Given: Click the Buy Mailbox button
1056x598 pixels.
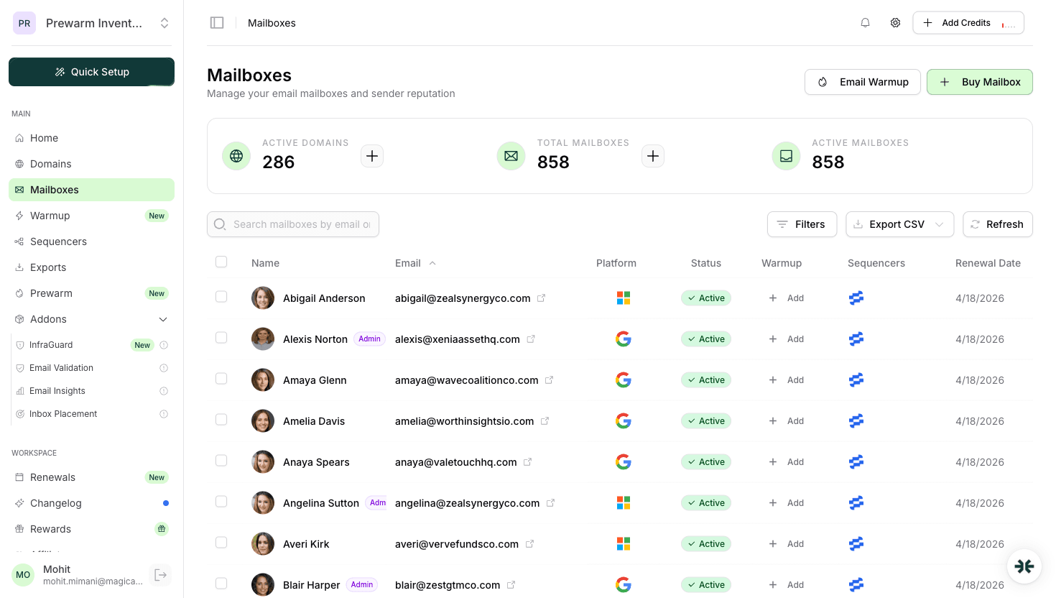Looking at the screenshot, I should 979,82.
